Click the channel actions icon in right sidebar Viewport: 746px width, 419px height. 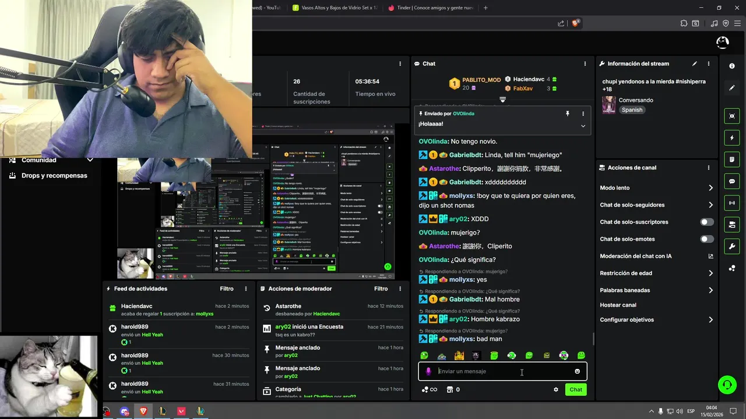[732, 225]
